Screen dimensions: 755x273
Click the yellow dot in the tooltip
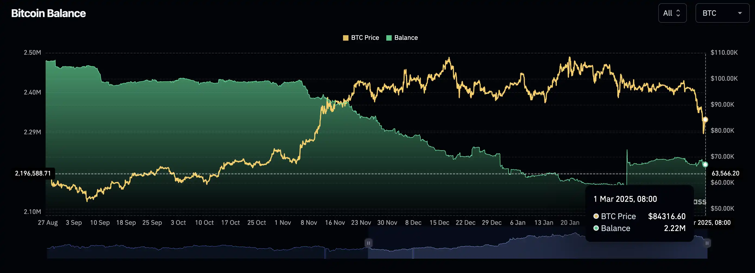pyautogui.click(x=596, y=216)
